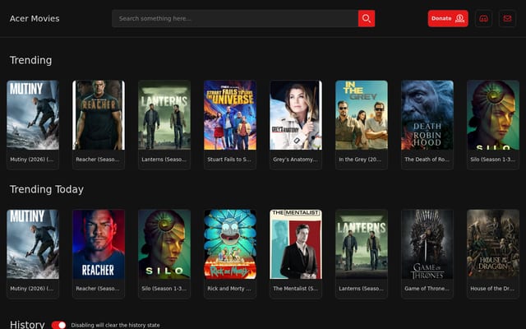Open Rick and Morty poster
Screen dimensions: 526x329
230,244
